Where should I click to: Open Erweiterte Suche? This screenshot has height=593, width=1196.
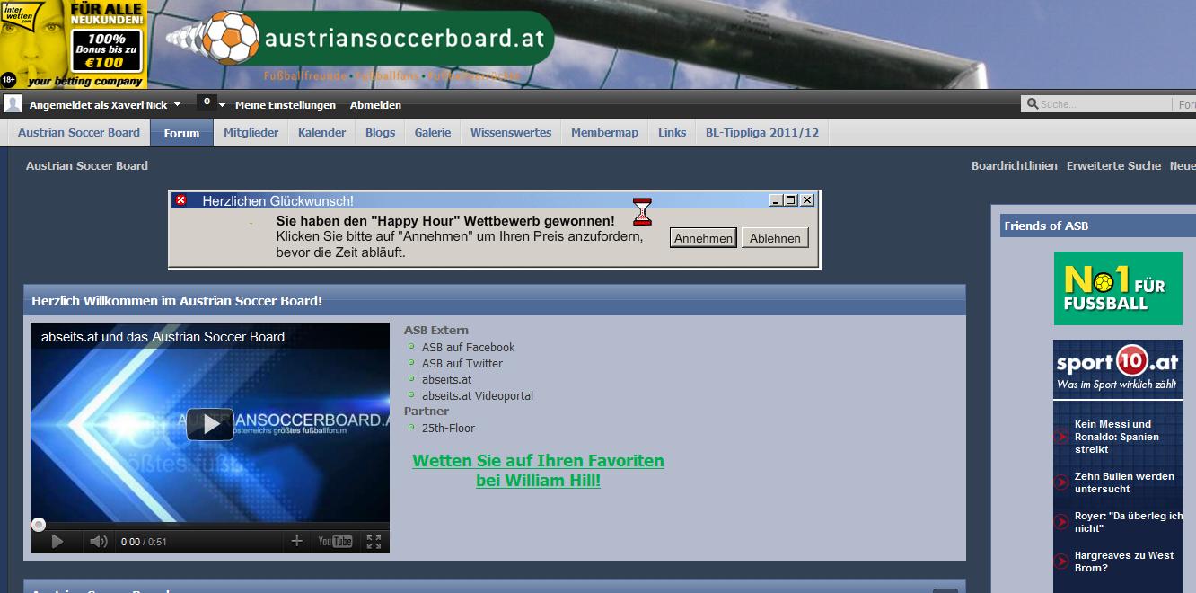click(x=1113, y=165)
